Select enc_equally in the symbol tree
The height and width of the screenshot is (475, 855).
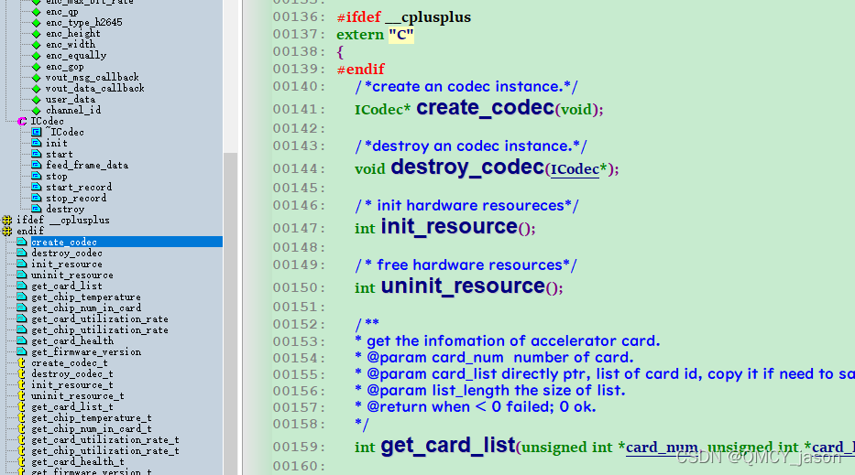point(76,56)
